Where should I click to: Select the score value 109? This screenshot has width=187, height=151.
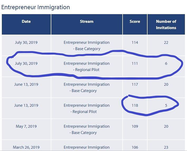click(x=135, y=126)
